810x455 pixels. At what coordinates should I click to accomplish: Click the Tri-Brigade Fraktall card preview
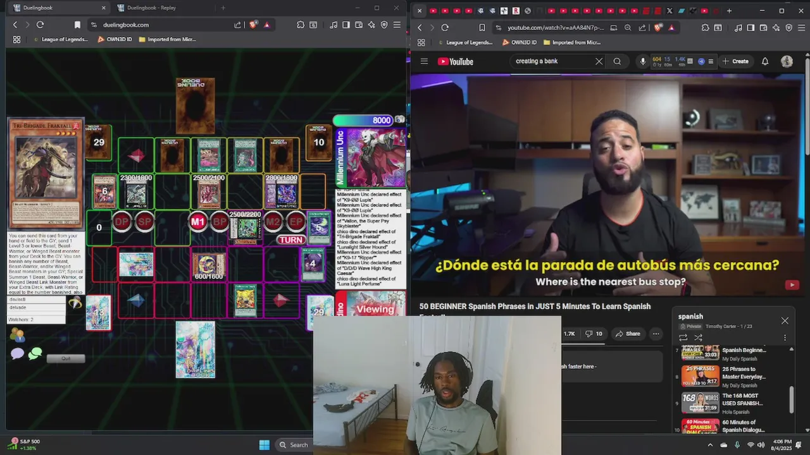46,174
